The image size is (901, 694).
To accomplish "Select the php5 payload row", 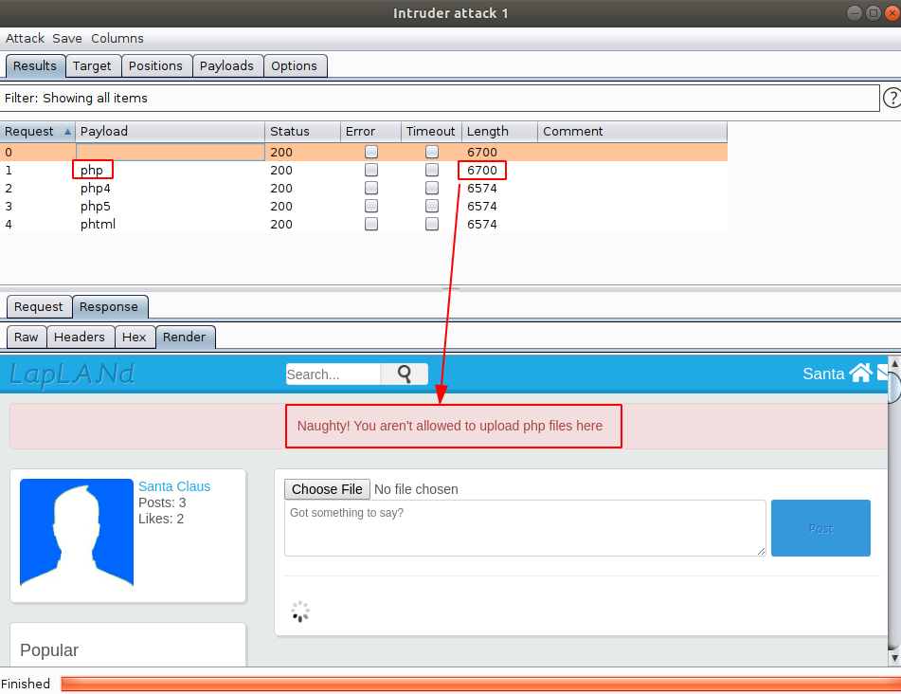I will [95, 206].
